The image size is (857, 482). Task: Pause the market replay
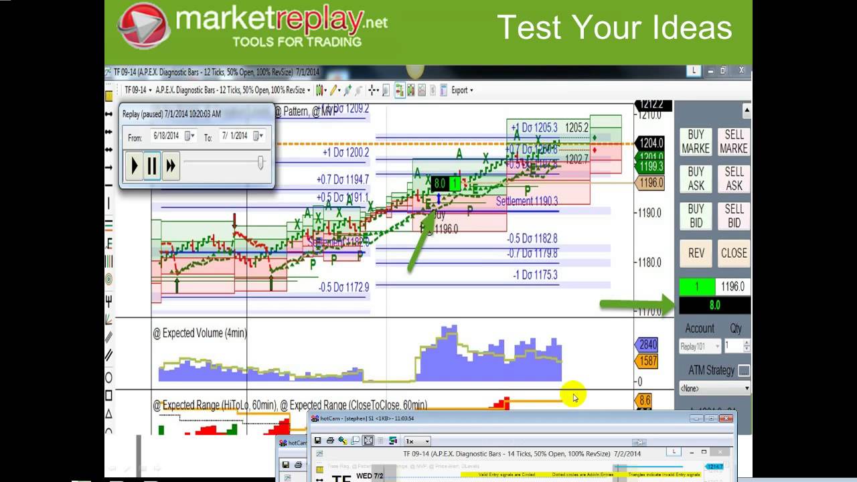[152, 165]
